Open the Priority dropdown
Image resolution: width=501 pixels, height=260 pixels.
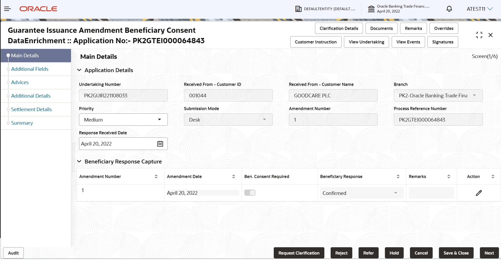pyautogui.click(x=123, y=120)
